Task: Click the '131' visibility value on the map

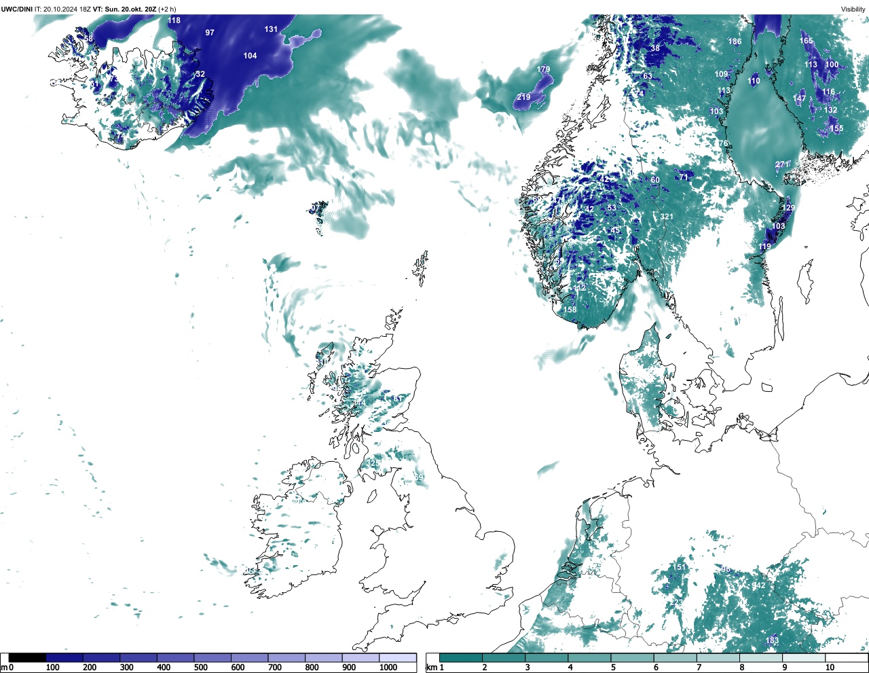Action: tap(271, 29)
